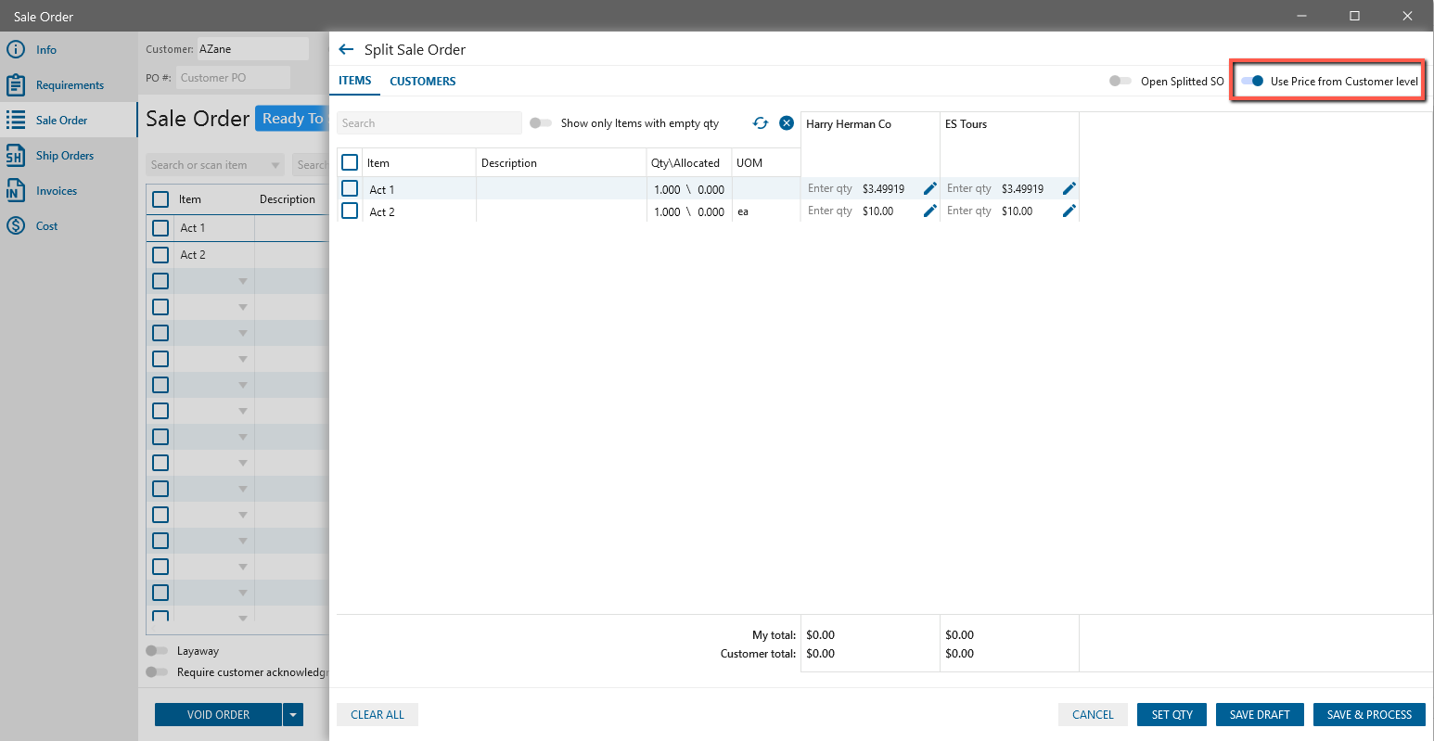Open the Void Order dropdown arrow
1434x741 pixels.
click(293, 714)
